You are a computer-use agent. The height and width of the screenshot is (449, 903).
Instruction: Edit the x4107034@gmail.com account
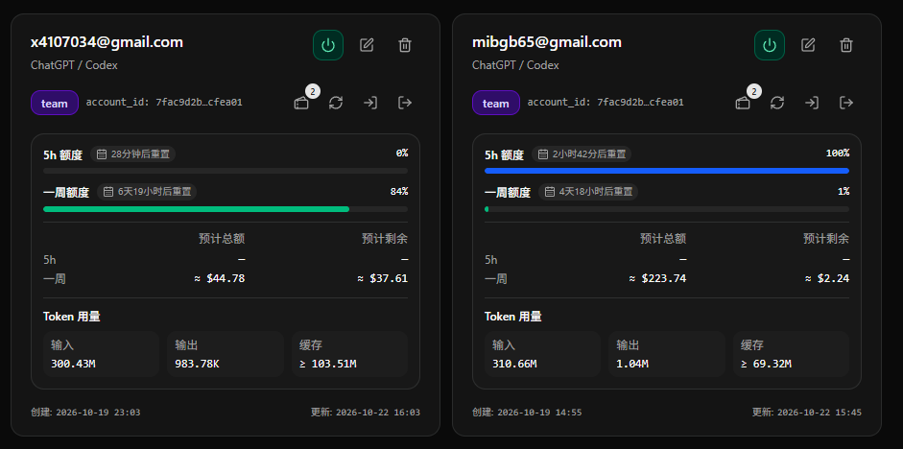click(x=367, y=45)
